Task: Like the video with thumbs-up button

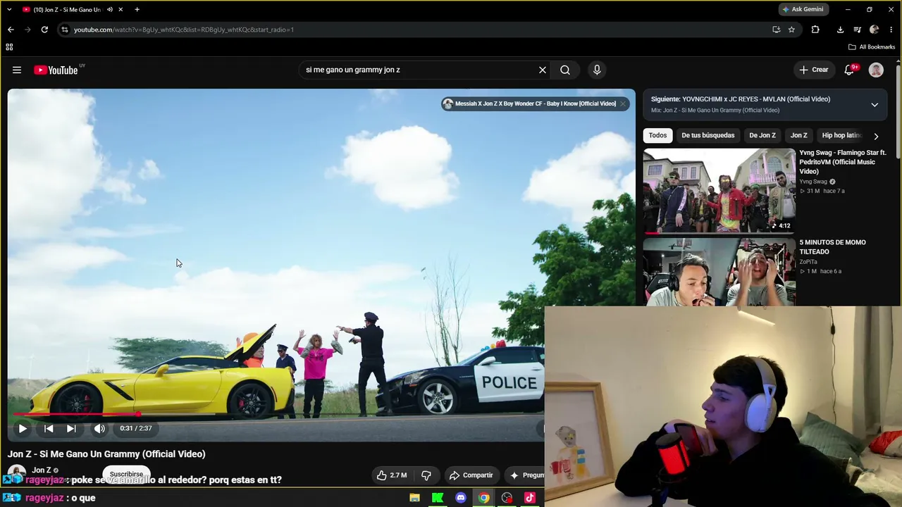Action: point(392,475)
